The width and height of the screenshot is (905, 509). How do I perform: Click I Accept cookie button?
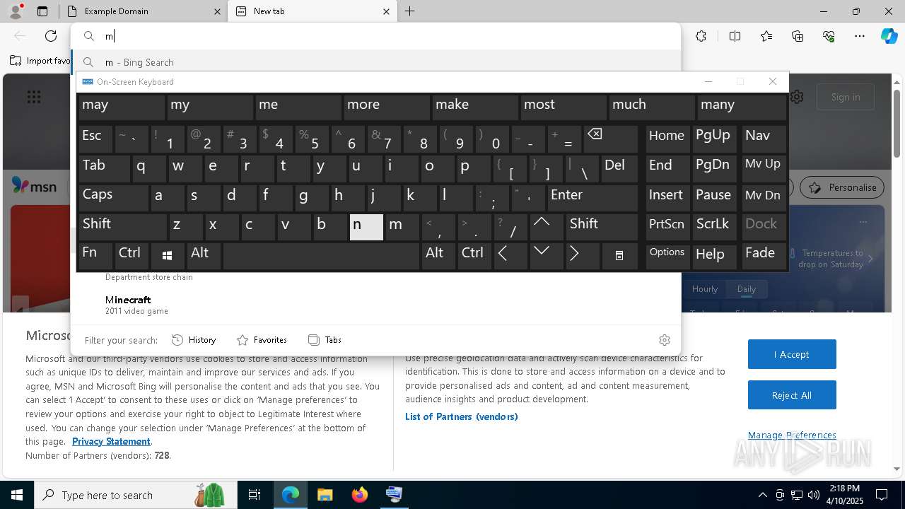click(x=792, y=354)
